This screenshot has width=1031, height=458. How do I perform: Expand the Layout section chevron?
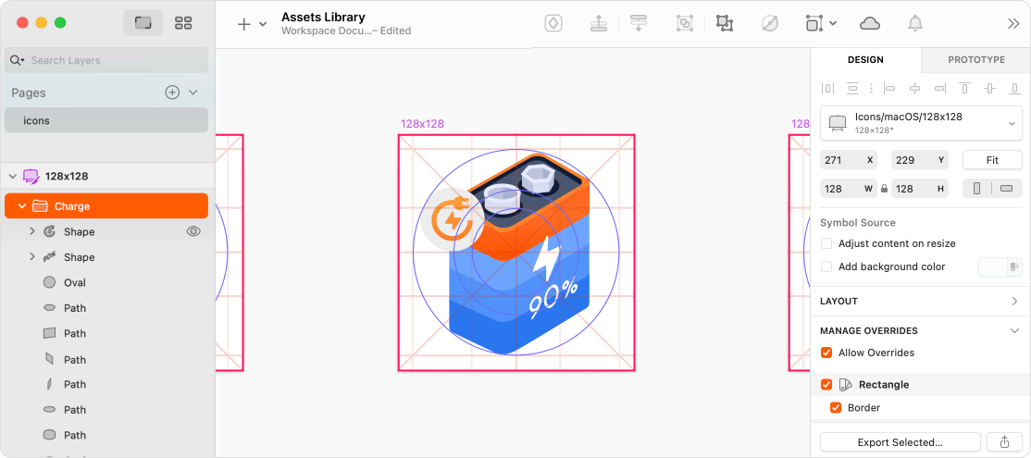1014,301
